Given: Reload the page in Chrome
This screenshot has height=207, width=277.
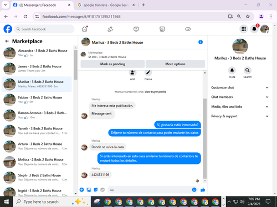Looking at the screenshot, I should coord(25,17).
